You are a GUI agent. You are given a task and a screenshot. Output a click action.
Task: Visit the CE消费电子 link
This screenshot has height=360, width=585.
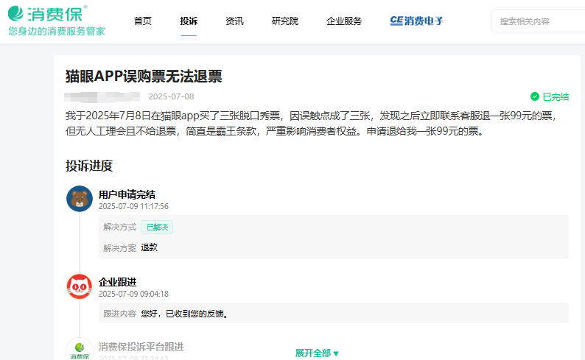click(417, 21)
